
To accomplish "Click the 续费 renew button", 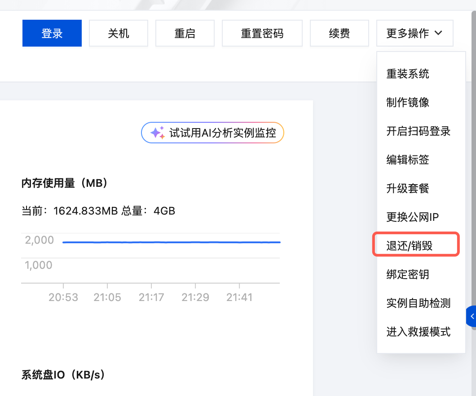I will (x=339, y=33).
